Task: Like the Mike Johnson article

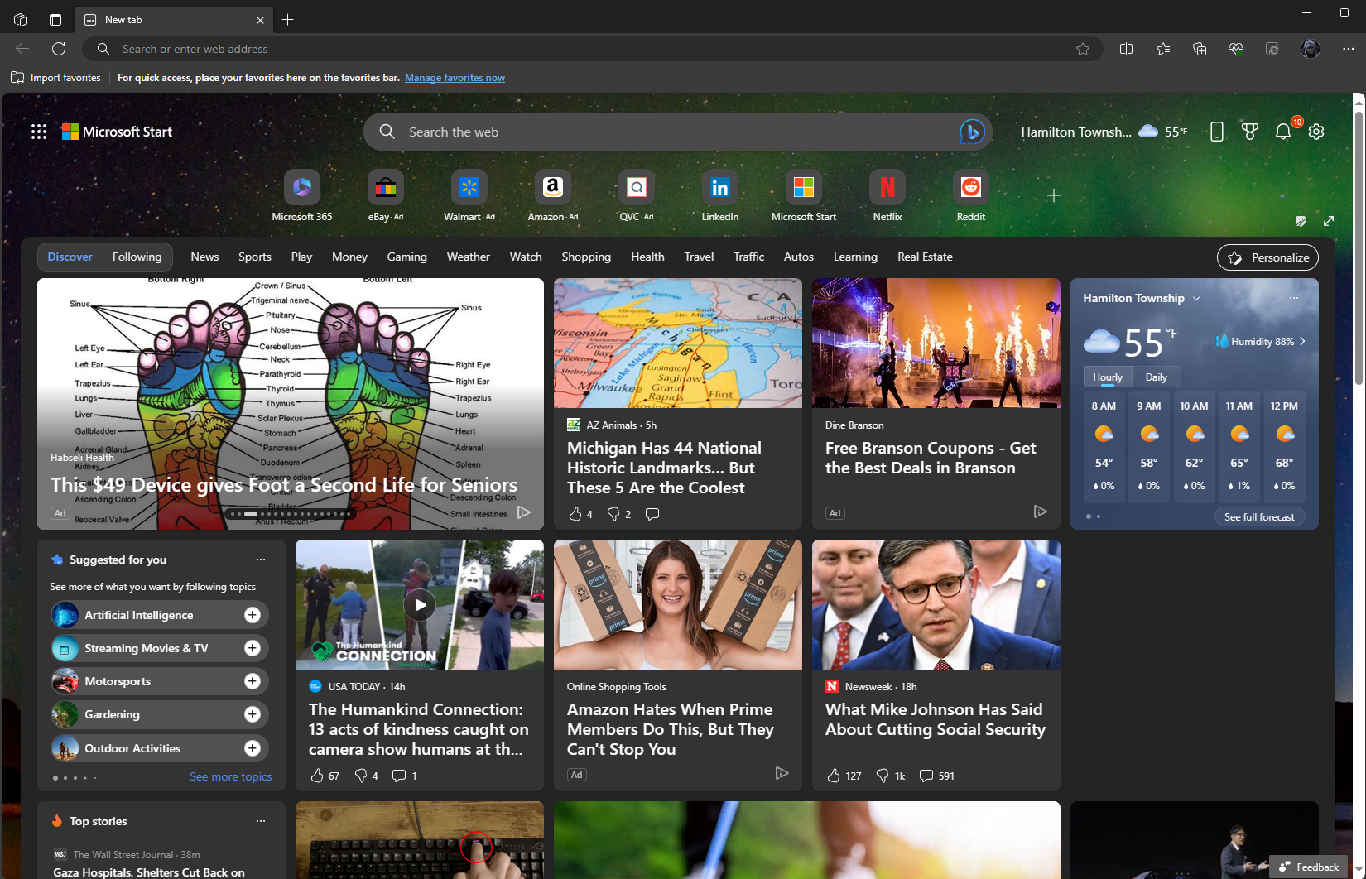Action: coord(834,776)
